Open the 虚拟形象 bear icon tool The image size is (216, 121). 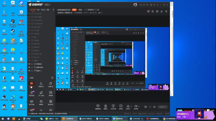point(32,102)
